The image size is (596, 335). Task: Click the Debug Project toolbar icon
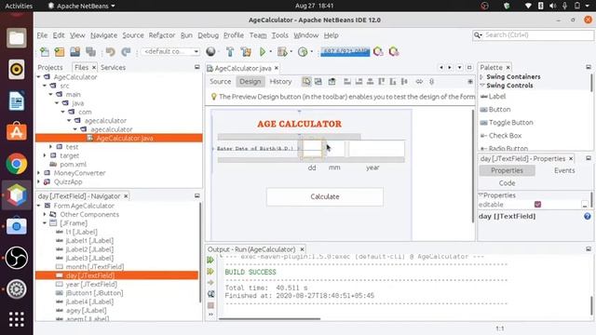coord(282,52)
